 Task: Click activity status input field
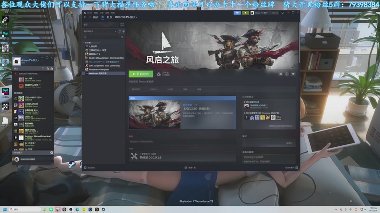pyautogui.click(x=182, y=142)
